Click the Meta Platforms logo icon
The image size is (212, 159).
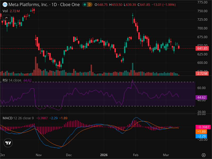(x=5, y=5)
